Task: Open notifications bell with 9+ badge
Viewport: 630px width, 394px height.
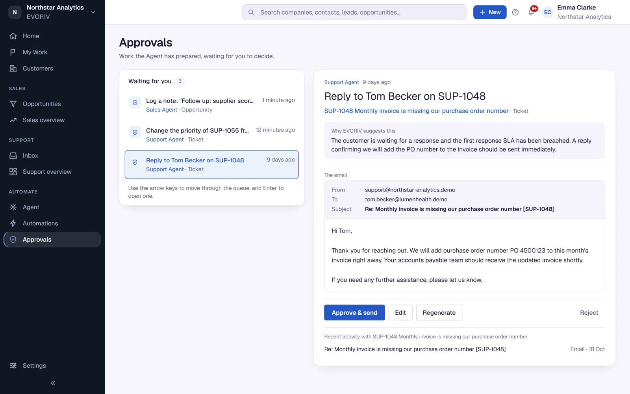Action: 531,12
